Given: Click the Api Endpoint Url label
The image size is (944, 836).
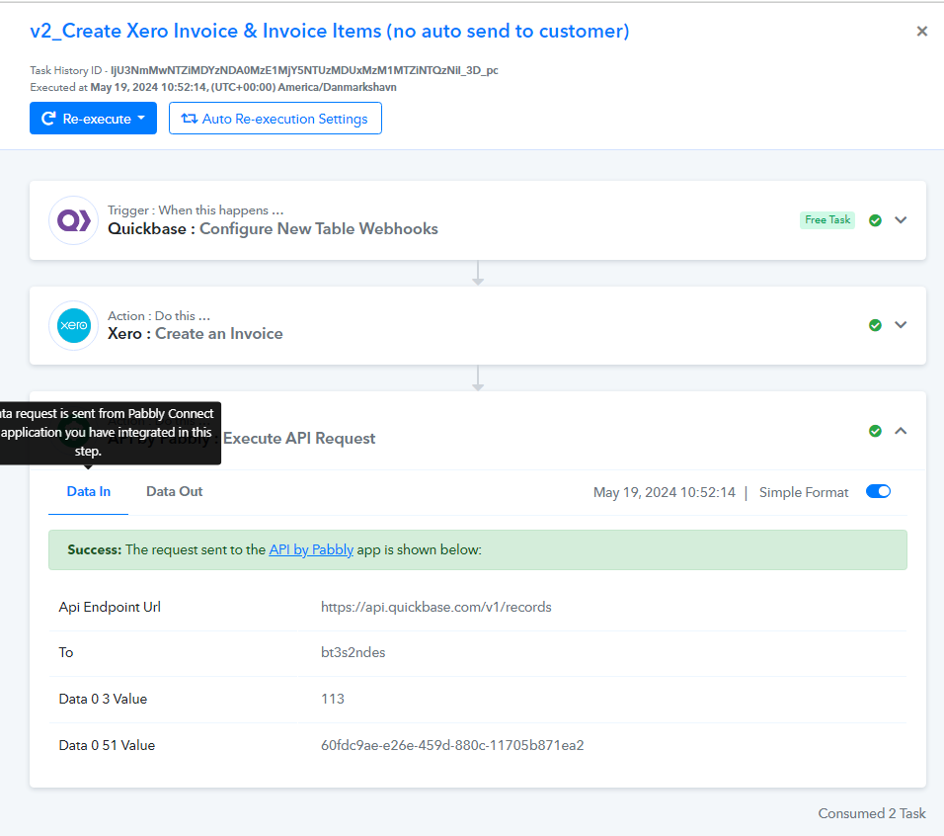Looking at the screenshot, I should click(x=110, y=607).
